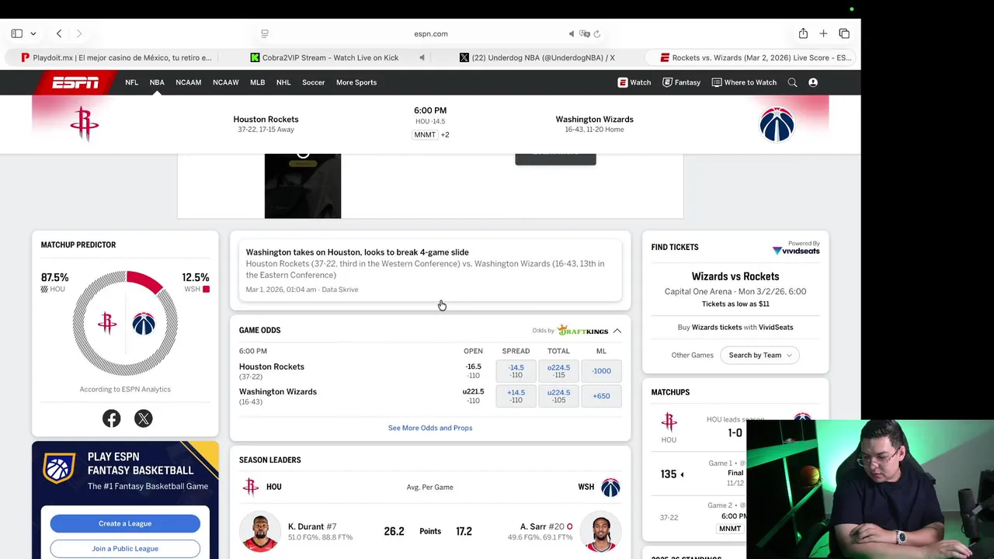Open the NBA menu
Screen dimensions: 994x559
[x=157, y=82]
